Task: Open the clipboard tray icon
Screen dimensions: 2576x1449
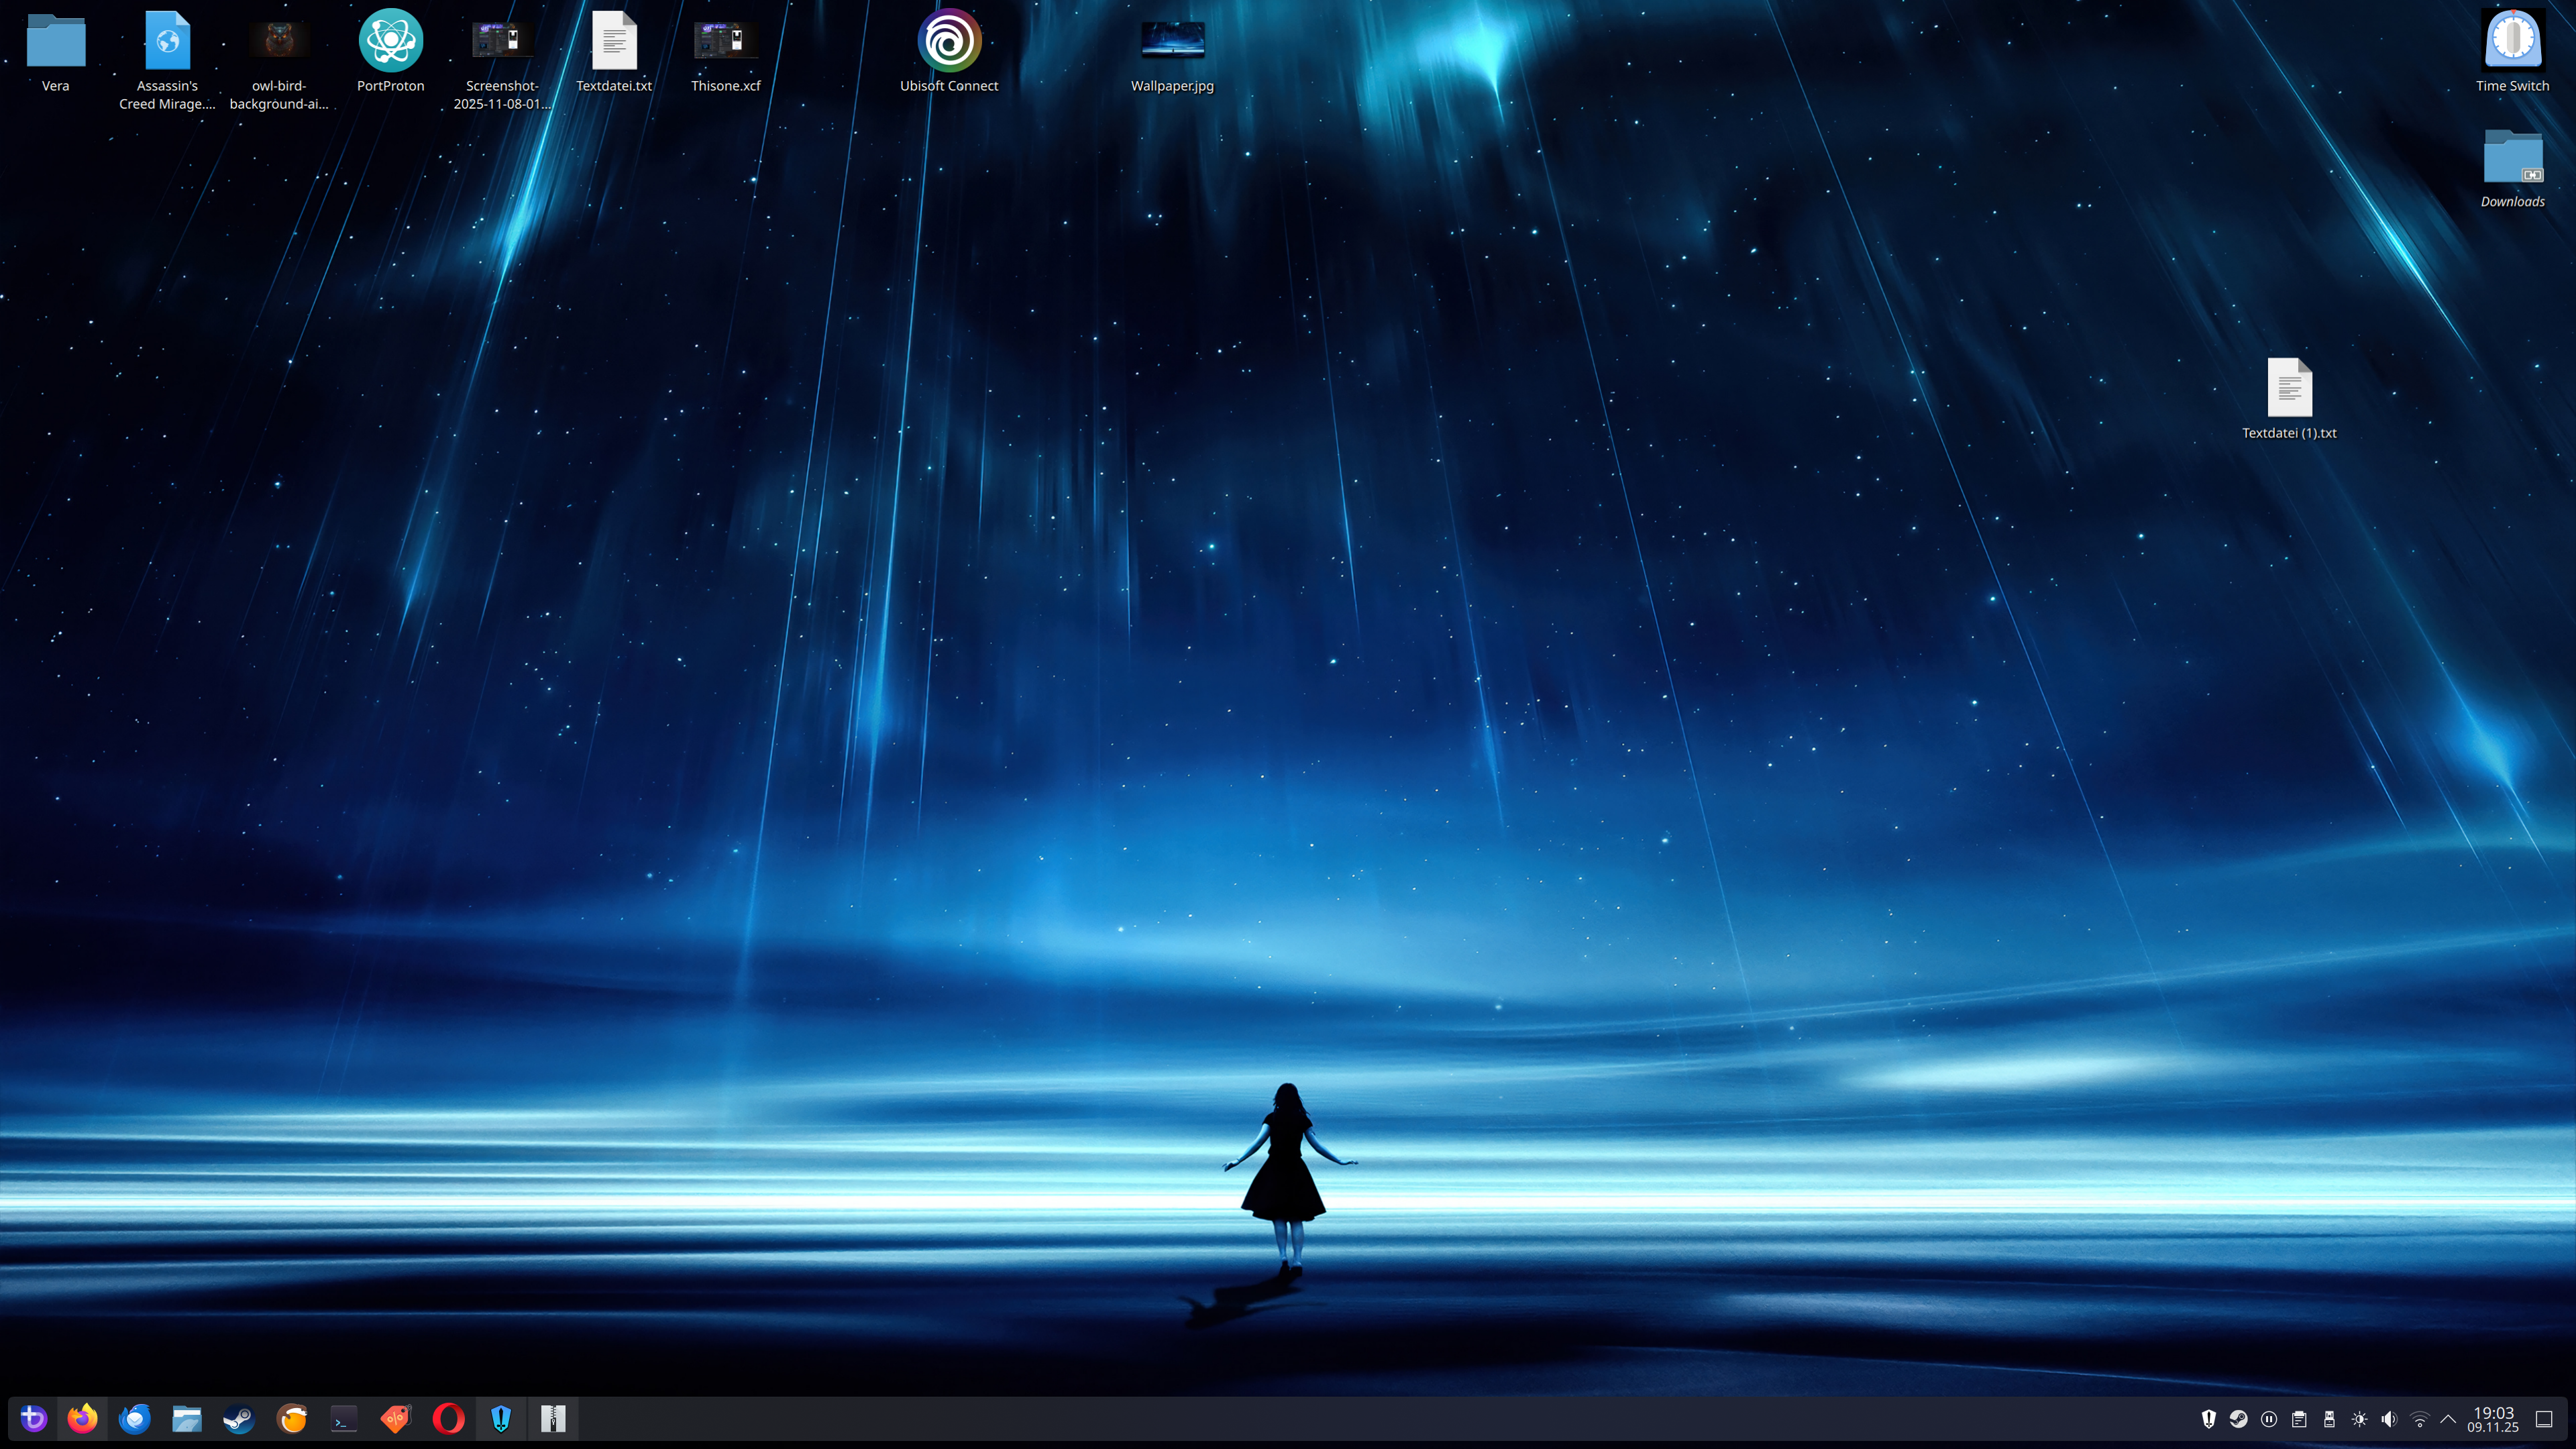Action: coord(2299,1419)
